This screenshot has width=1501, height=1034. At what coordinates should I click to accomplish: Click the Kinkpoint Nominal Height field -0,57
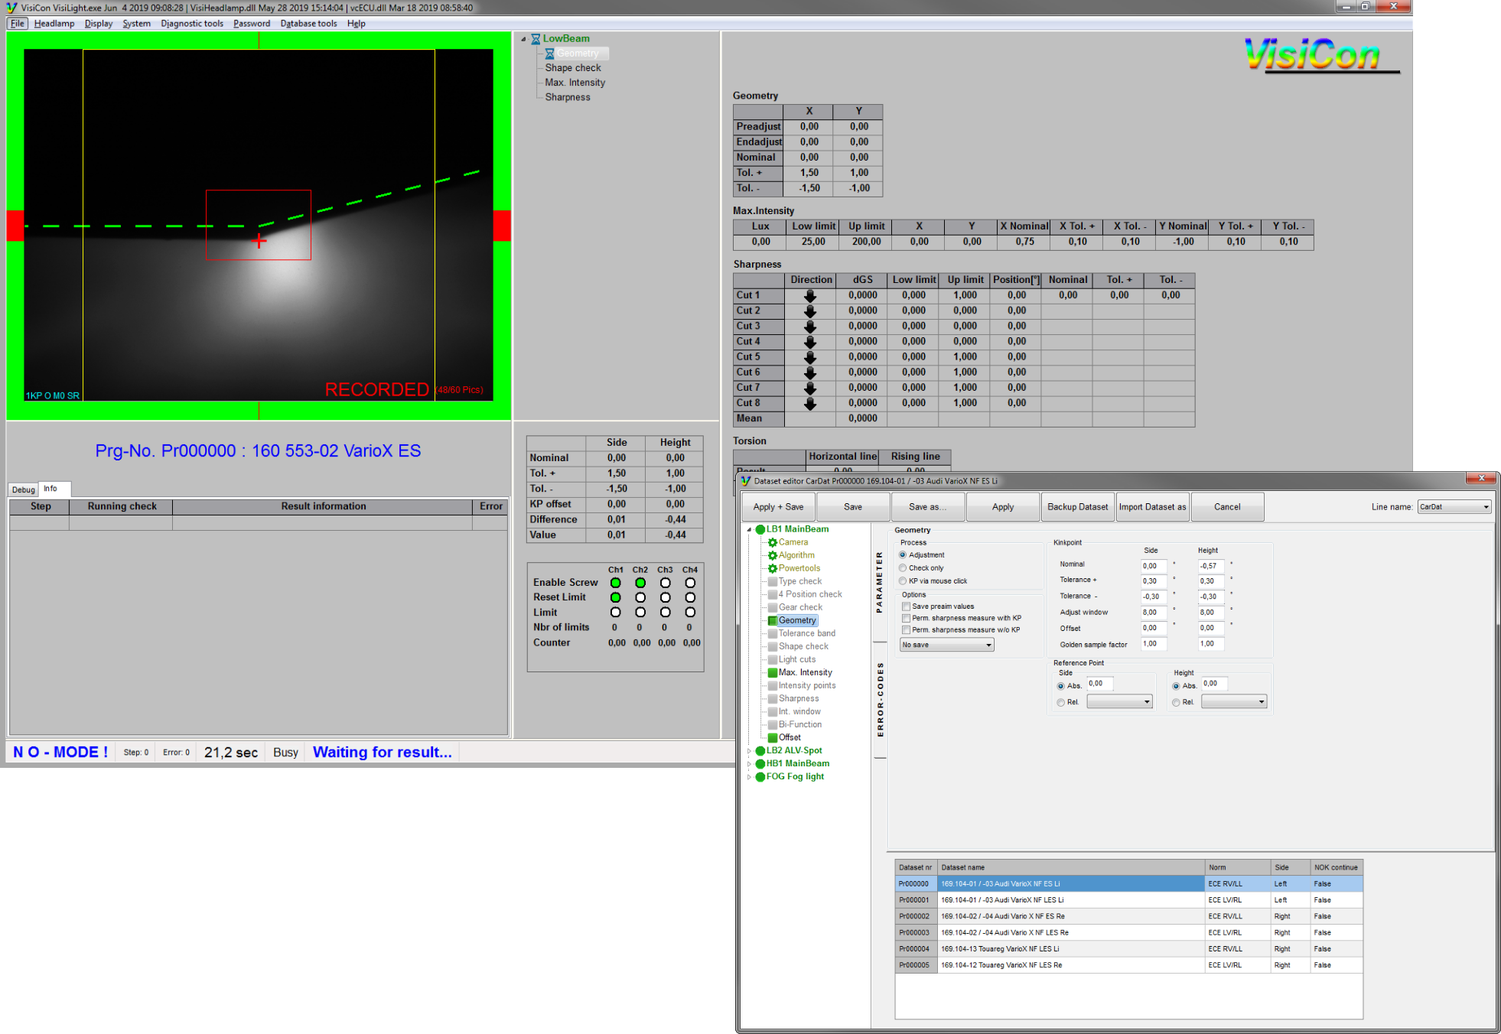pyautogui.click(x=1211, y=566)
